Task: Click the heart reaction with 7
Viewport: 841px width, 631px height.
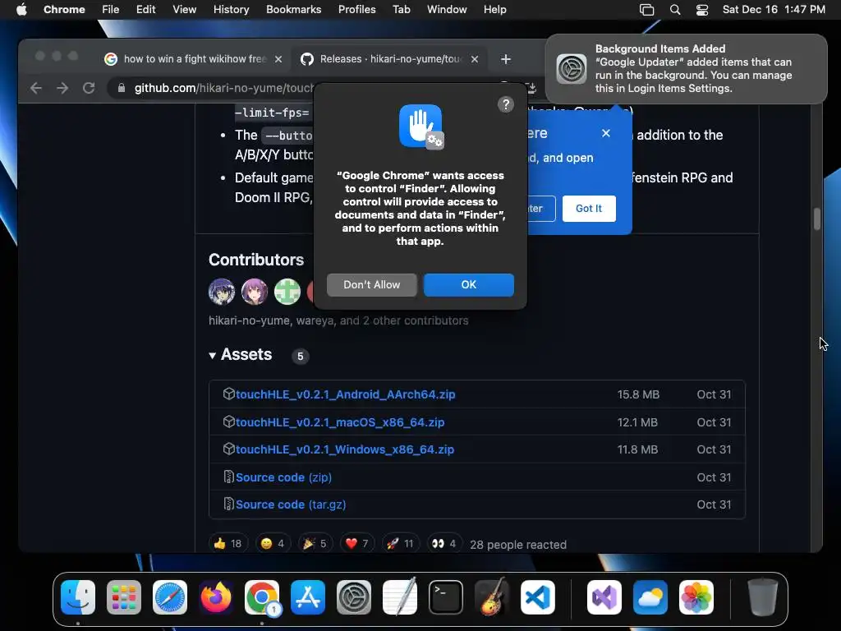Action: click(x=356, y=544)
